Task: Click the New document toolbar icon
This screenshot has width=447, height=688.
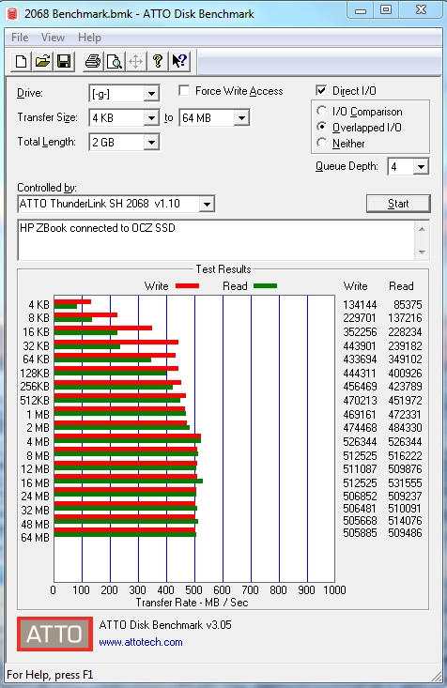Action: click(21, 61)
